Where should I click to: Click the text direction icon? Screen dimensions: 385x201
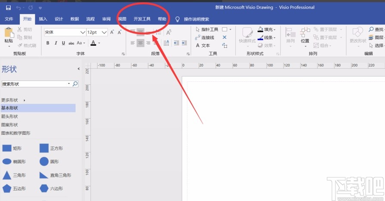click(167, 43)
